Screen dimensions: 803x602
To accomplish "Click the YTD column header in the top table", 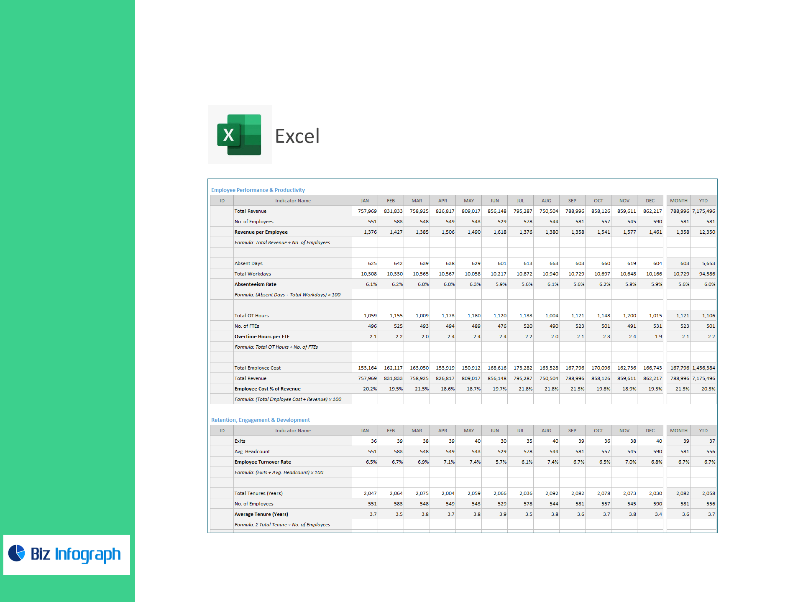I will click(703, 201).
